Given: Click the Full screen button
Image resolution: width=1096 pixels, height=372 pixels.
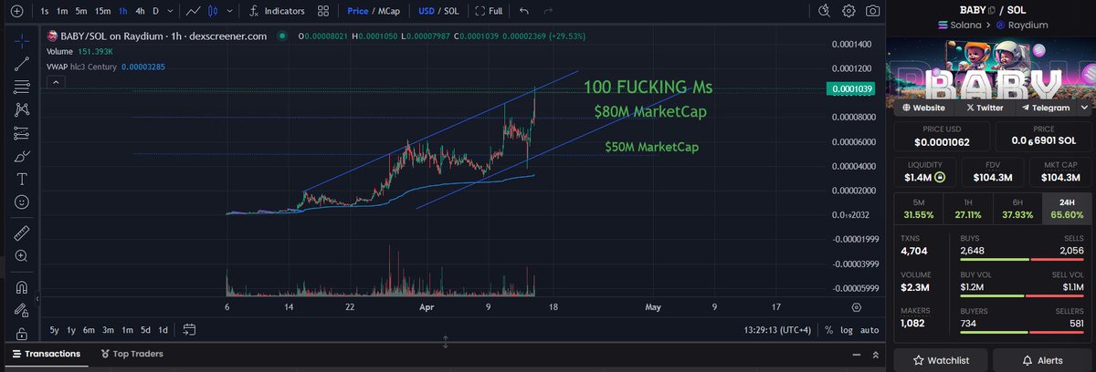Looking at the screenshot, I should pyautogui.click(x=490, y=11).
